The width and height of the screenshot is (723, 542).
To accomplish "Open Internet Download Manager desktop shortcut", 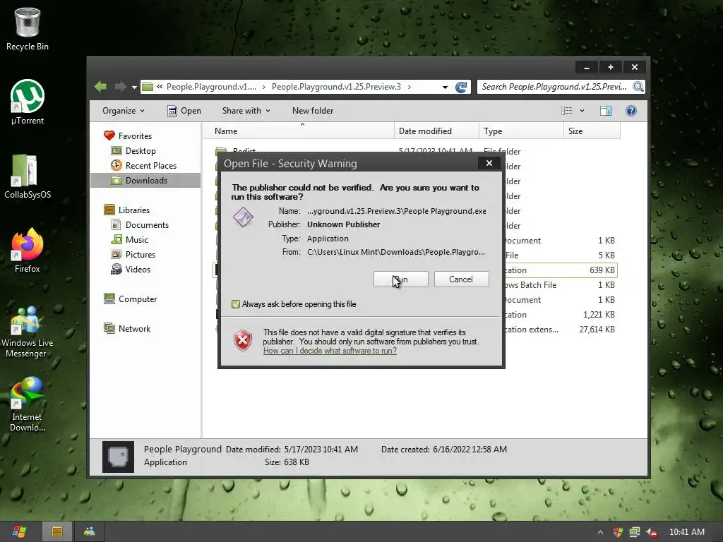I will coord(28,404).
